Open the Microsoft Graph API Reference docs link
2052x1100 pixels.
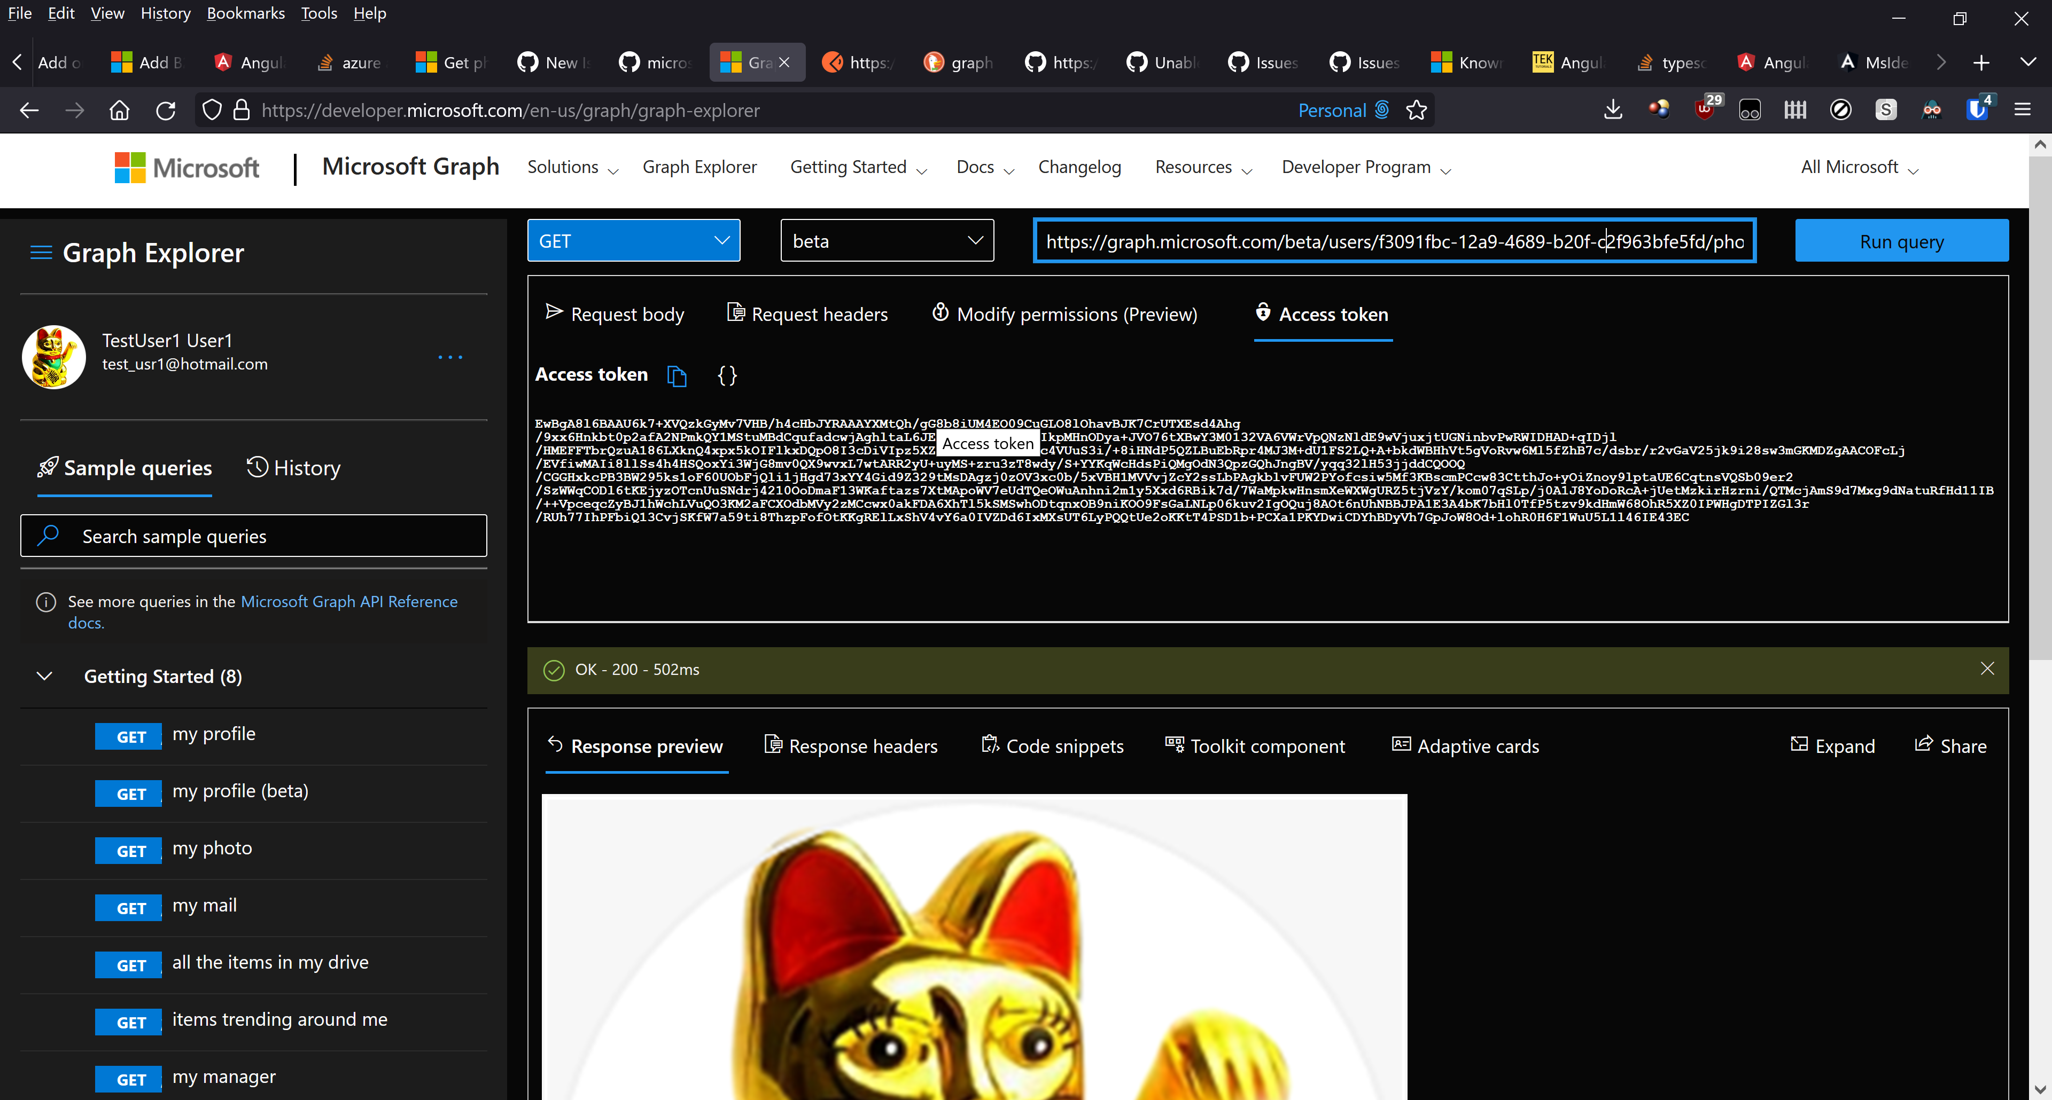(x=349, y=602)
